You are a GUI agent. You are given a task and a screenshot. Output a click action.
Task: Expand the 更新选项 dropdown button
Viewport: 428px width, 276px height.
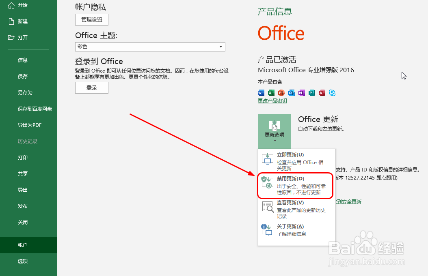[275, 131]
